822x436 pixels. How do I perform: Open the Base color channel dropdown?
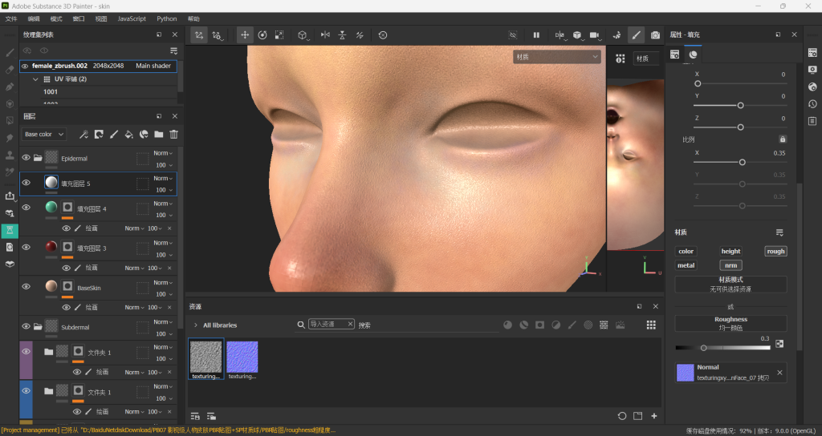pyautogui.click(x=44, y=135)
